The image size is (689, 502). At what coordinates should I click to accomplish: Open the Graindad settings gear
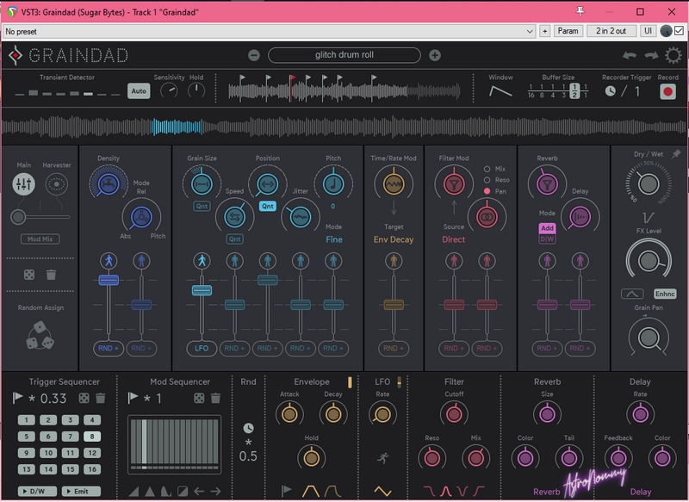click(x=673, y=56)
